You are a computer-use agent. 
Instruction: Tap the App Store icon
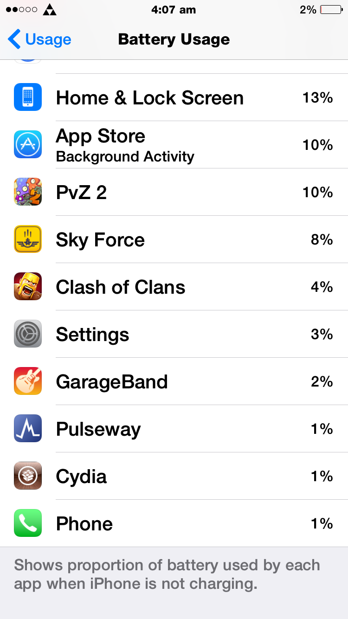tap(28, 144)
